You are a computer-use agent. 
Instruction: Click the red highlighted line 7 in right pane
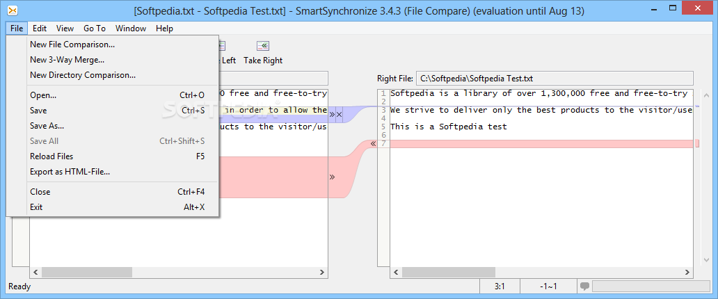tap(541, 144)
